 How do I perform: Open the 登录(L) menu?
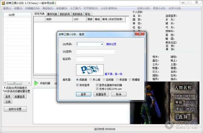tap(7, 8)
